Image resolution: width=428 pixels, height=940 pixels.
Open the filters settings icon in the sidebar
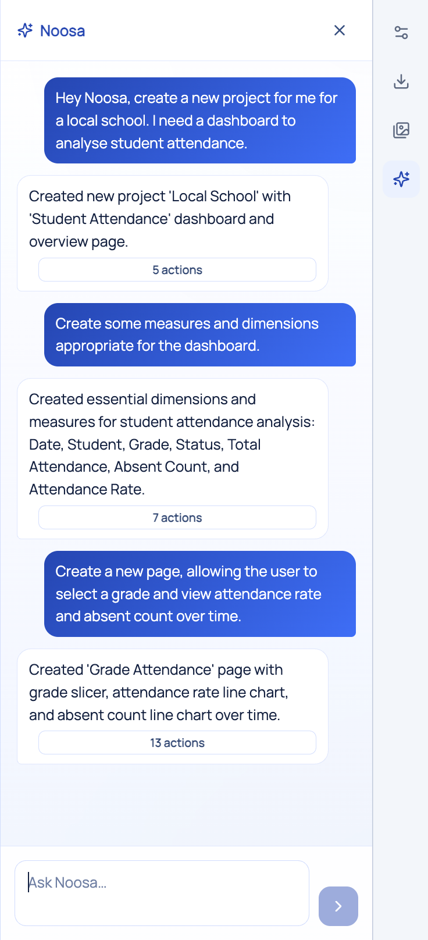401,33
